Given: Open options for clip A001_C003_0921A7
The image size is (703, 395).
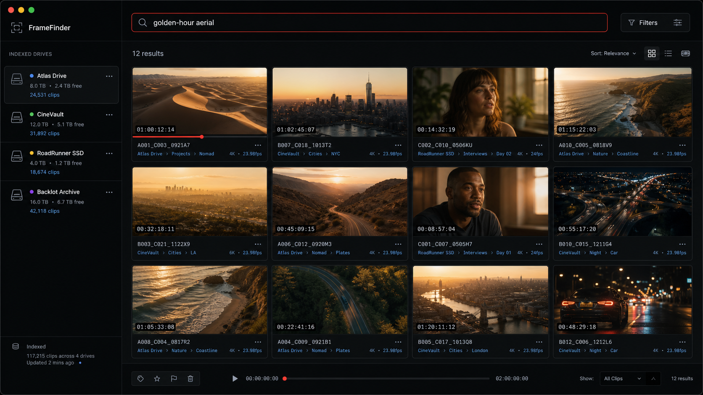Looking at the screenshot, I should pyautogui.click(x=258, y=145).
